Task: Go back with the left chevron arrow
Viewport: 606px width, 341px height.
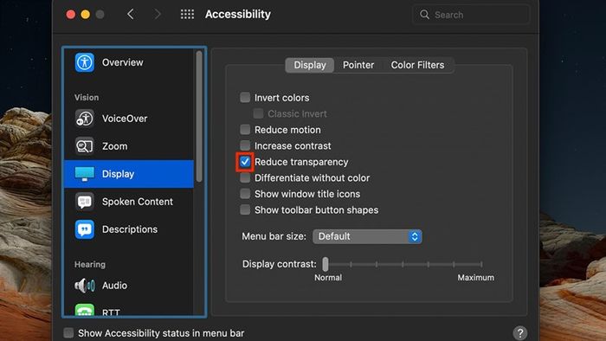Action: (x=131, y=15)
